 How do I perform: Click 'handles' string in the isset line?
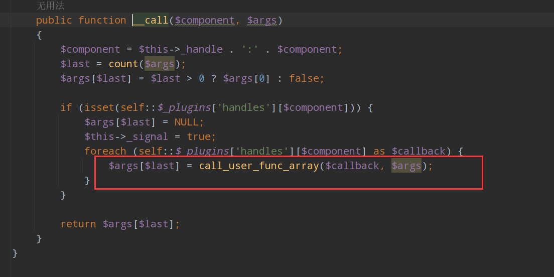pyautogui.click(x=244, y=107)
